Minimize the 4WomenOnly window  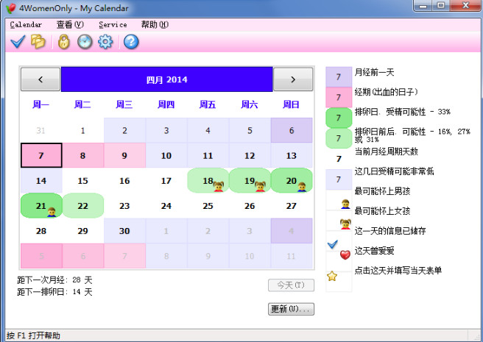point(423,6)
